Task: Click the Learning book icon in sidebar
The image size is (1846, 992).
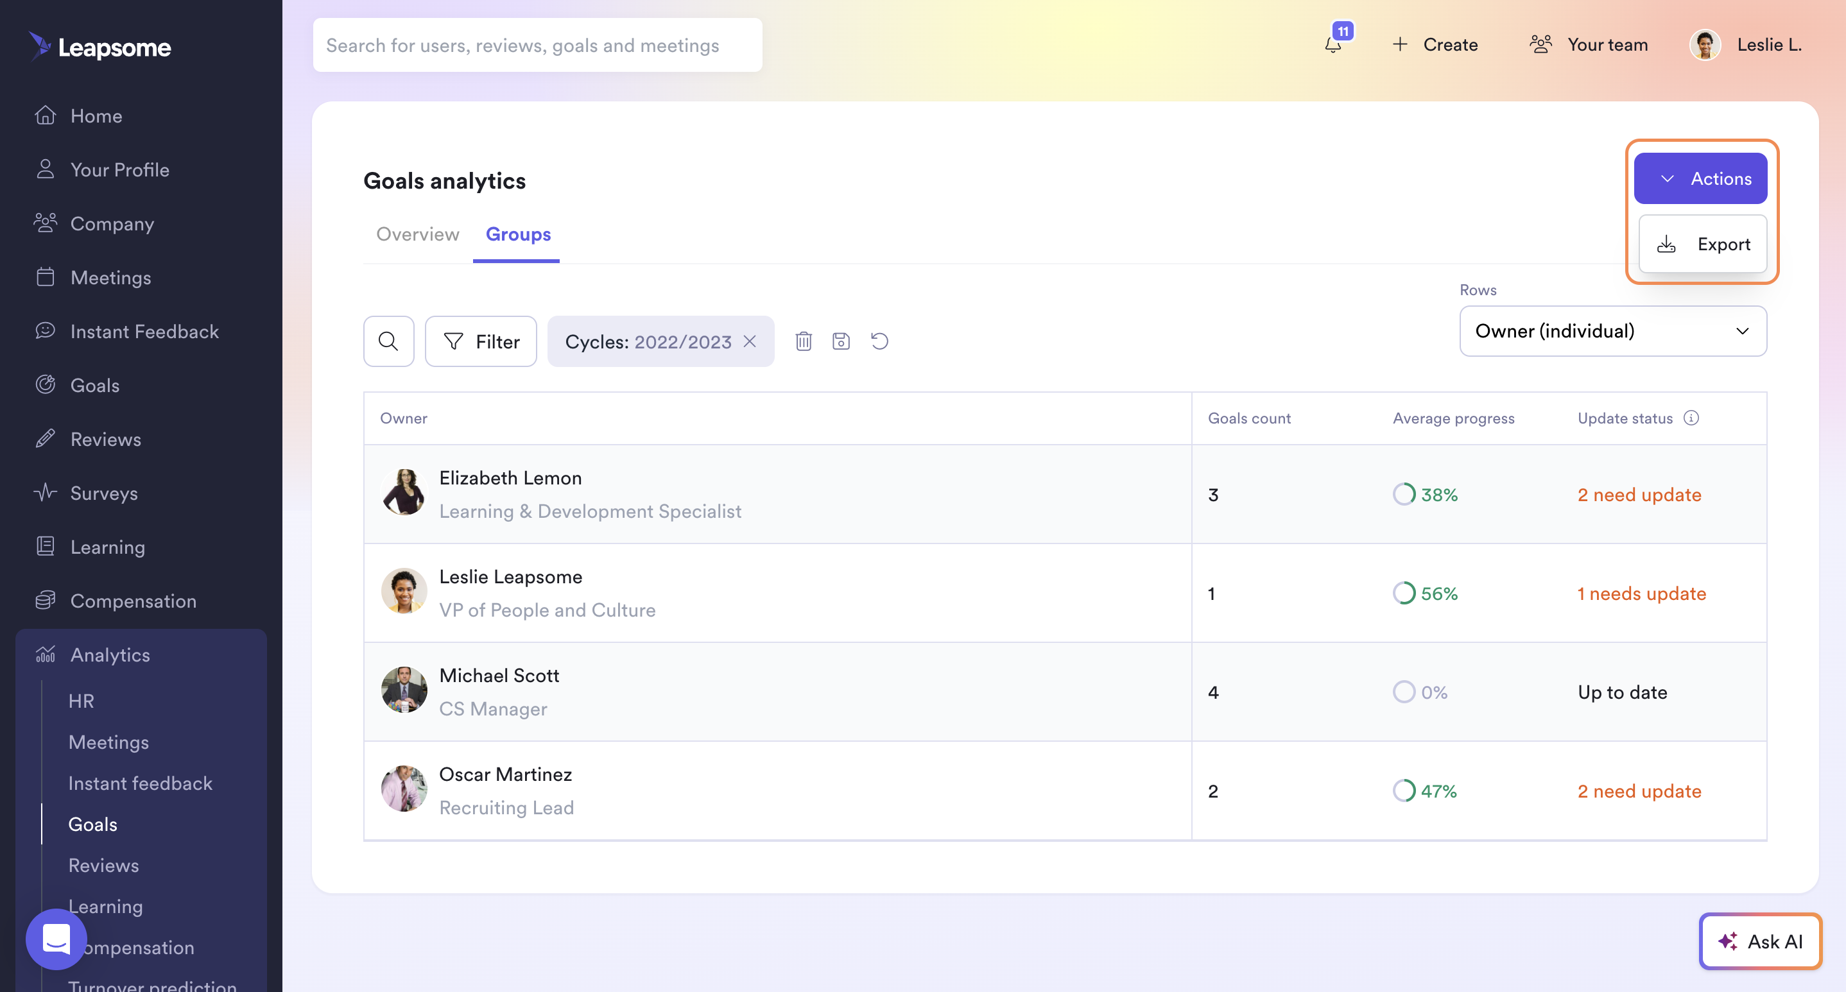Action: (x=45, y=547)
